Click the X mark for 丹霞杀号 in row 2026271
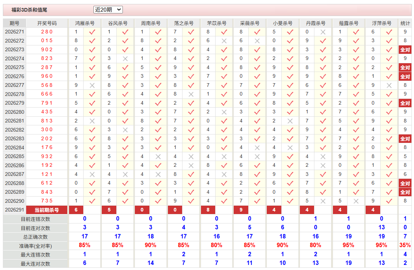This screenshot has height=270, width=414. click(x=323, y=32)
